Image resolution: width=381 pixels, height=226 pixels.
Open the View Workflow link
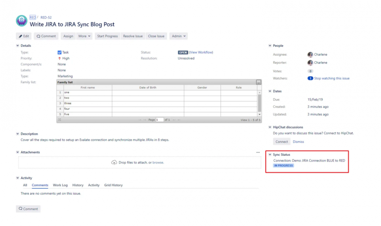click(201, 52)
